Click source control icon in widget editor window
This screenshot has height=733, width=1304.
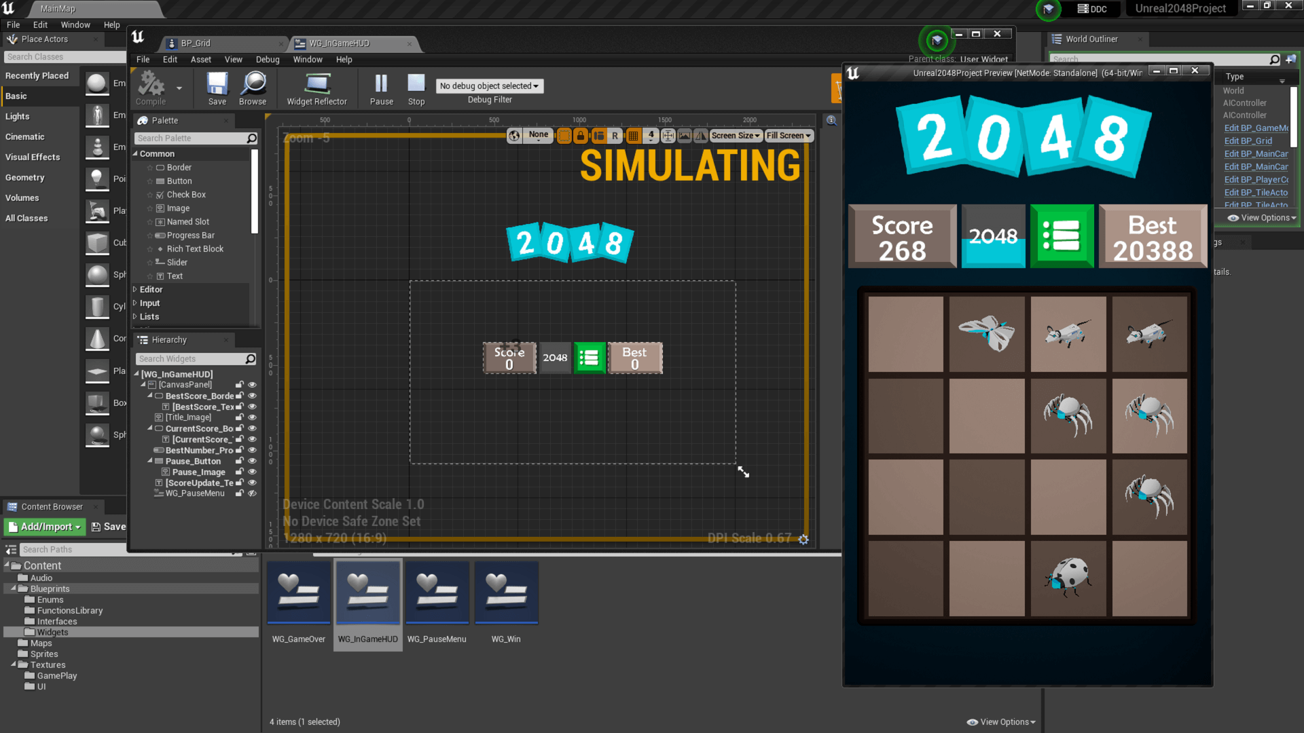click(937, 41)
